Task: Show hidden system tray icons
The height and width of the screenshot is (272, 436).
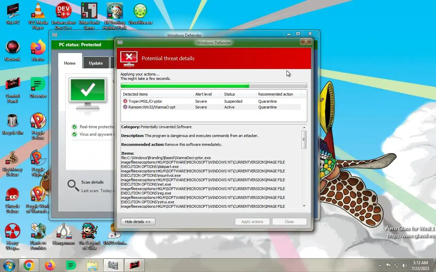Action: tap(380, 266)
